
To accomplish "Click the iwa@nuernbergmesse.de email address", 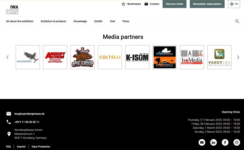I will point(29,114).
